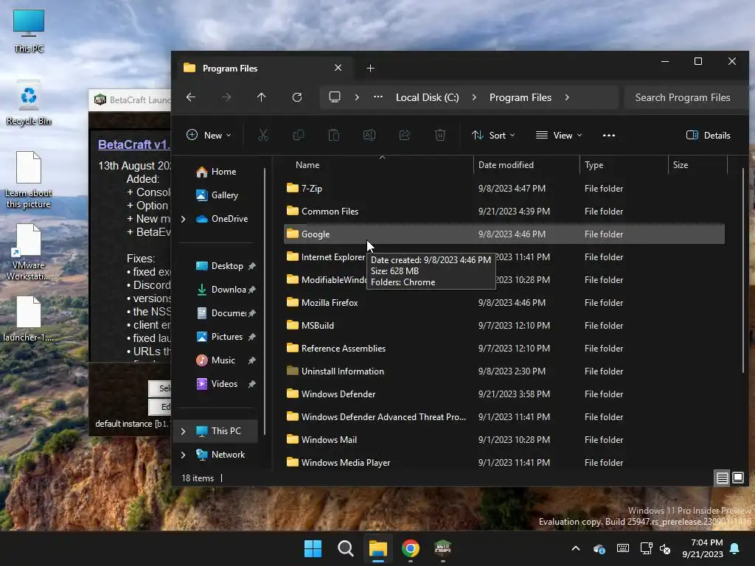Select the Windows Mail folder
Viewport: 755px width, 566px height.
point(504,440)
